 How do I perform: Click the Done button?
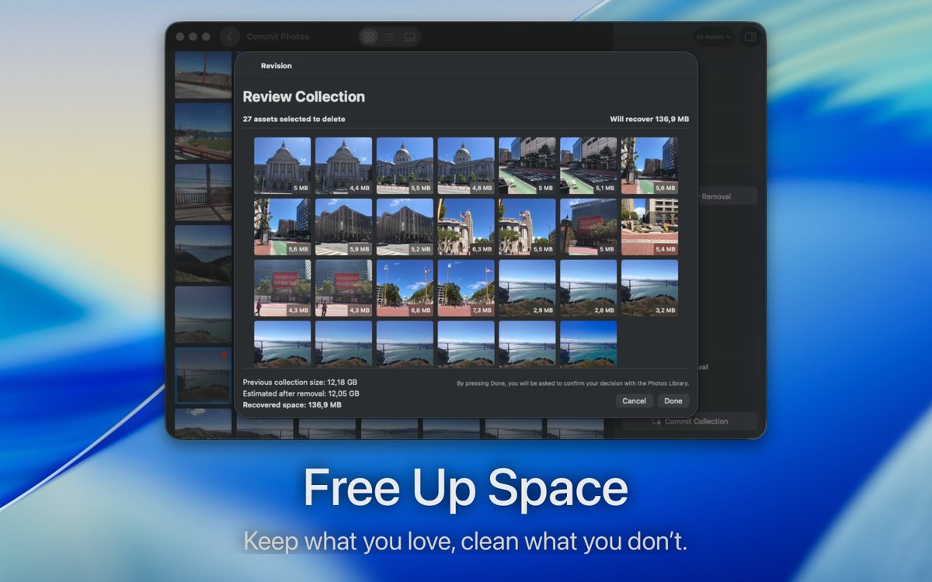[673, 401]
